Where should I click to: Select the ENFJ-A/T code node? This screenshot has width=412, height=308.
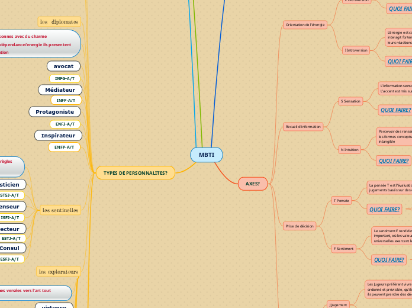click(x=65, y=124)
